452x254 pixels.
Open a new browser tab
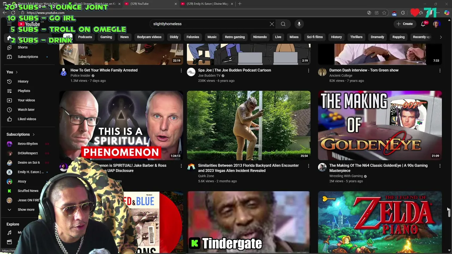click(240, 4)
